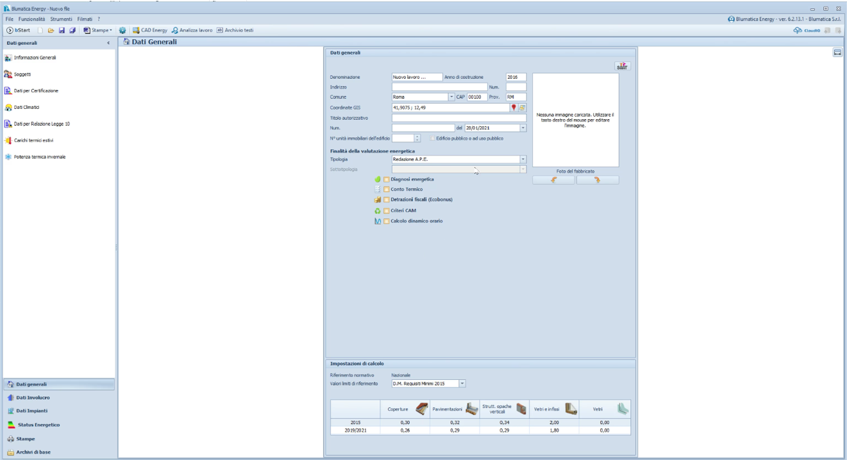847x460 pixels.
Task: Save the file with the floppy icon
Action: 61,30
